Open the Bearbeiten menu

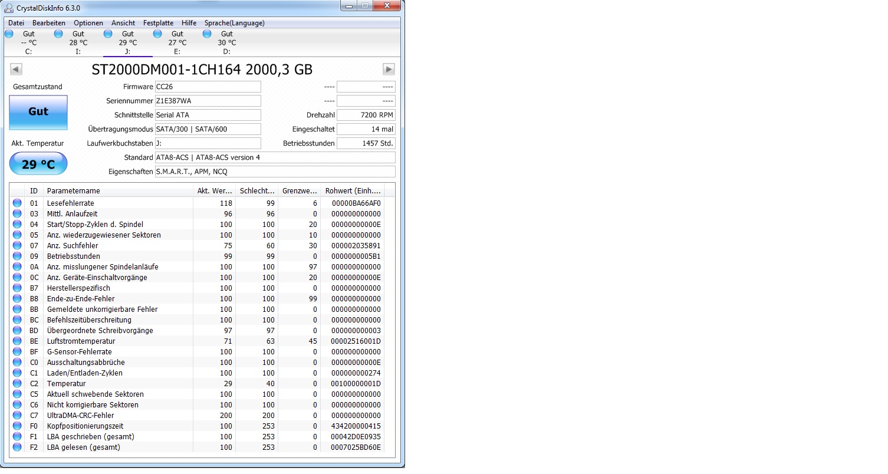click(49, 23)
